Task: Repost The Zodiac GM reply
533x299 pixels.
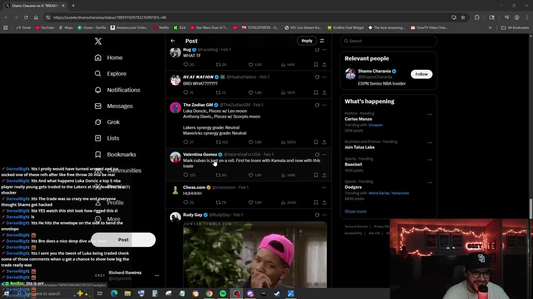Action: coord(218,142)
